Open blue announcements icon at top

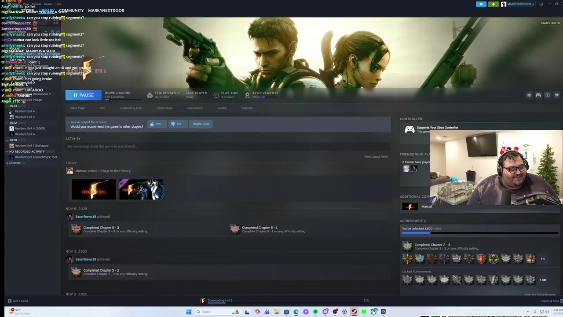(x=481, y=4)
